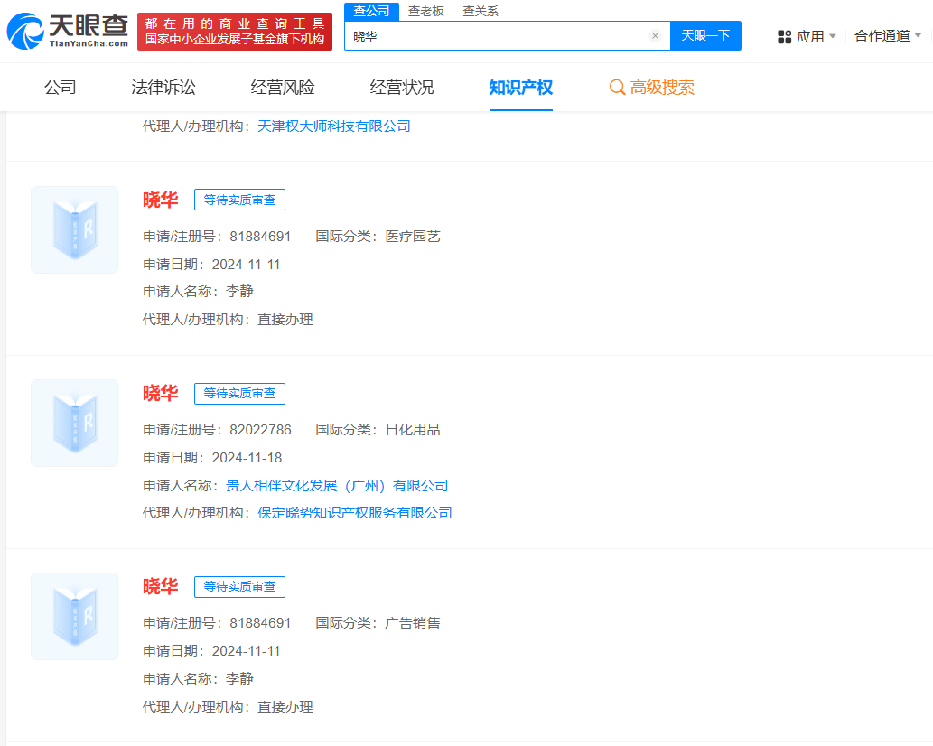Viewport: 933px width, 746px height.
Task: Select registration number 82022786
Action: coord(261,430)
